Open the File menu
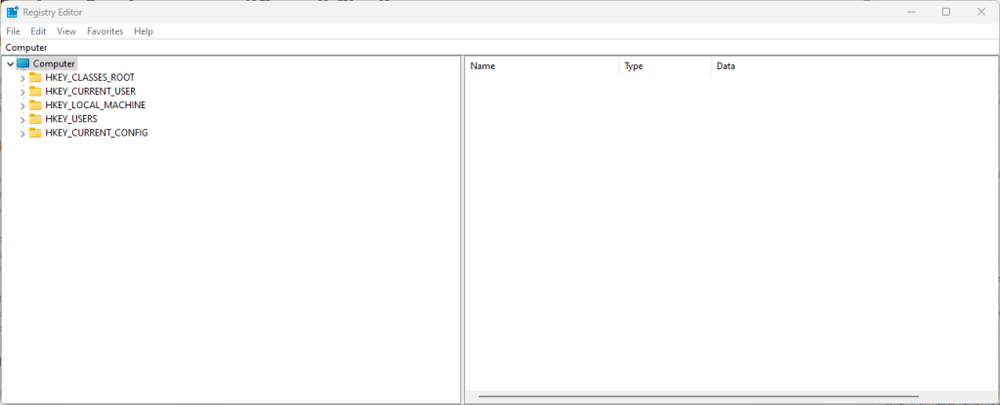The image size is (1000, 405). coord(14,31)
